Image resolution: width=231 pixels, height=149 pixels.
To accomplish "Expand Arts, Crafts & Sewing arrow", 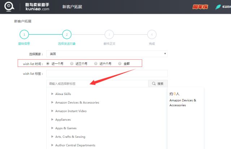I will pyautogui.click(x=52, y=136).
